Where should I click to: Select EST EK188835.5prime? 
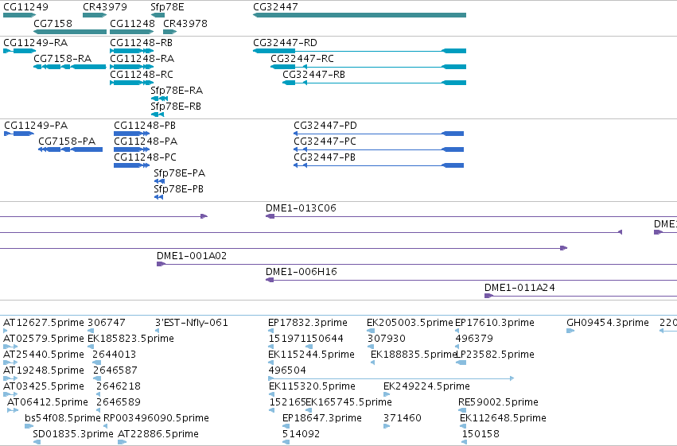(x=372, y=363)
